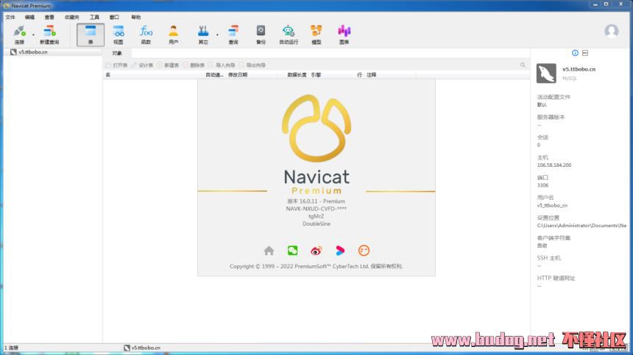Sort by Name (名) column header
Image resolution: width=633 pixels, height=355 pixels.
point(107,74)
